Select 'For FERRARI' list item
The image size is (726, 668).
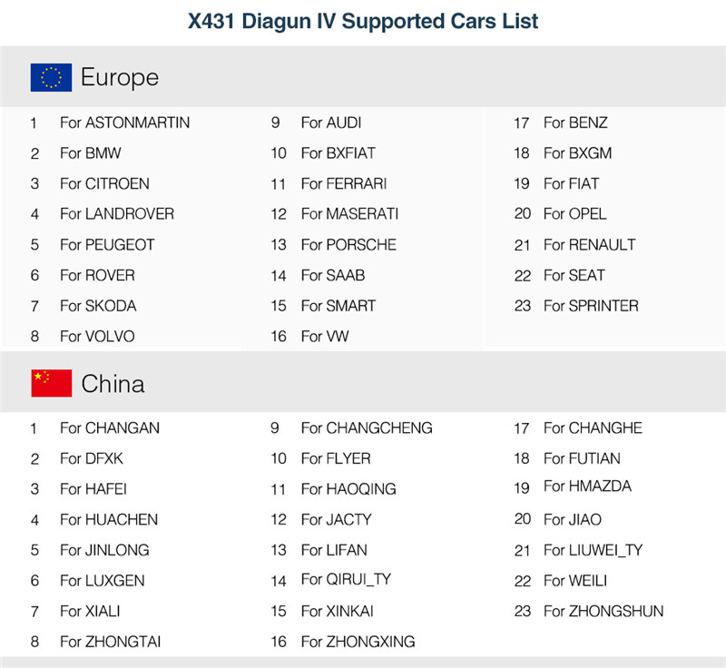pyautogui.click(x=343, y=183)
